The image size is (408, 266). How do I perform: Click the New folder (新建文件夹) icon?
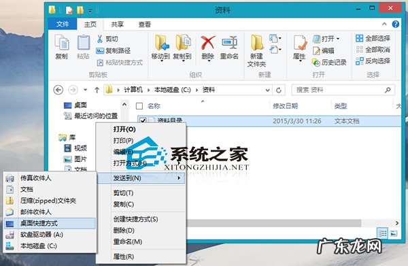click(257, 43)
